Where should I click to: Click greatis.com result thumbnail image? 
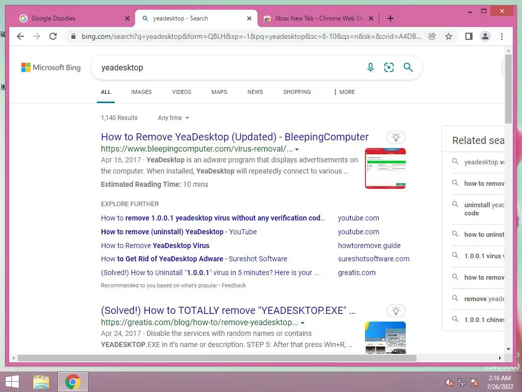[x=385, y=337]
